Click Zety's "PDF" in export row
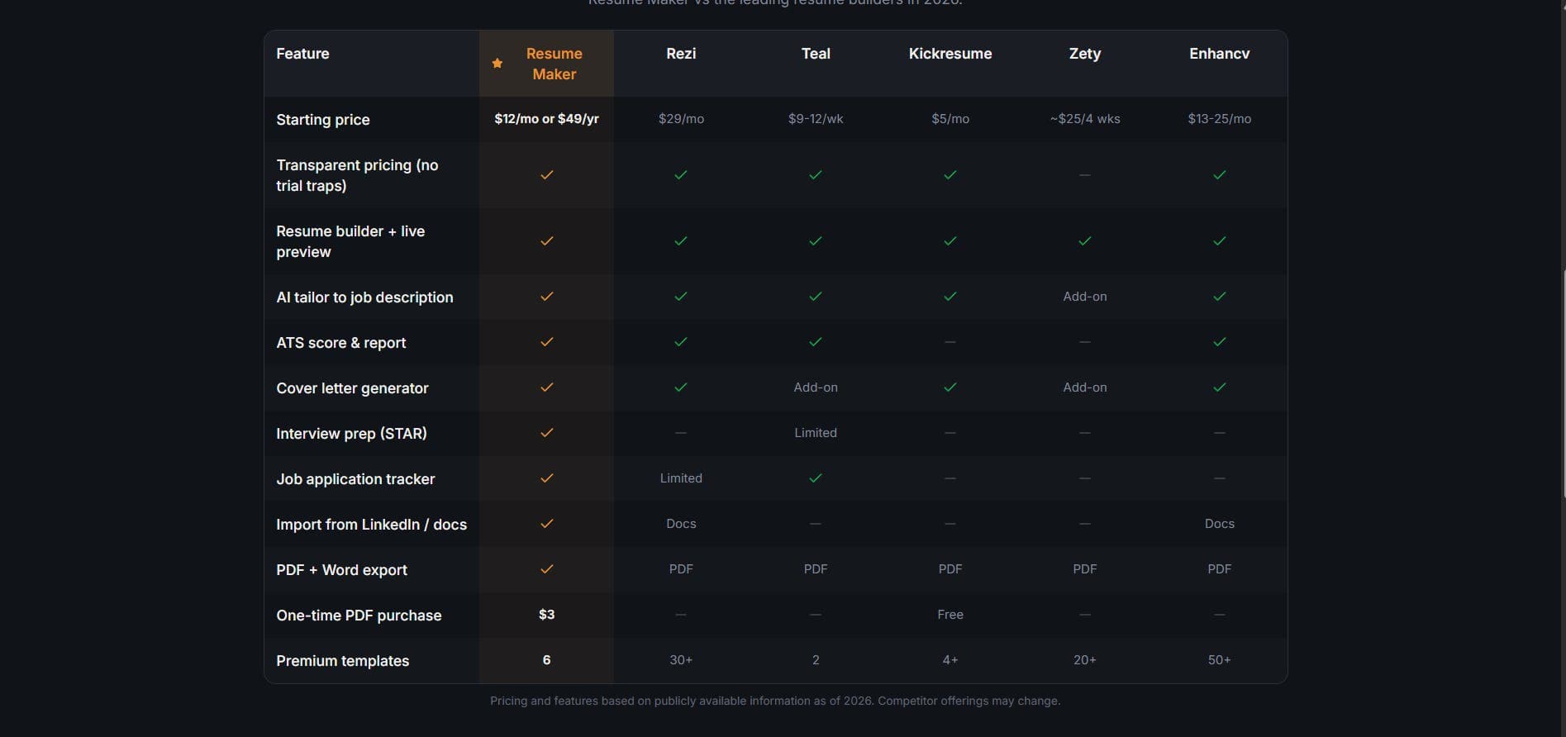1566x737 pixels. pos(1085,569)
